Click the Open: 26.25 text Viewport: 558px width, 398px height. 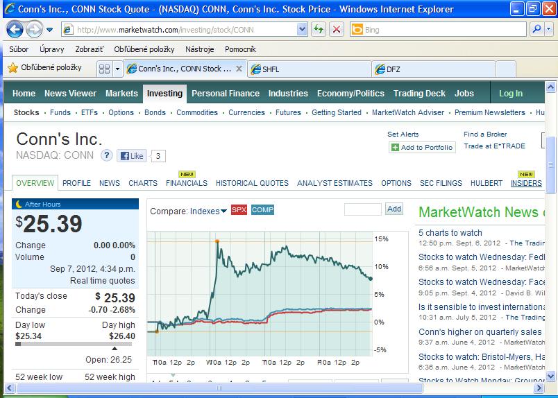point(108,360)
